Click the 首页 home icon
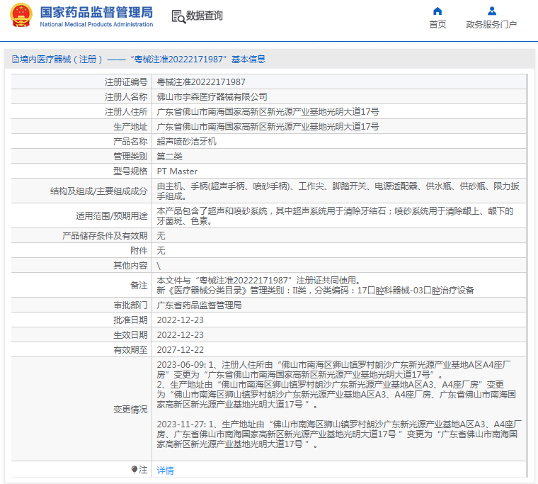Image resolution: width=538 pixels, height=484 pixels. pos(437,11)
